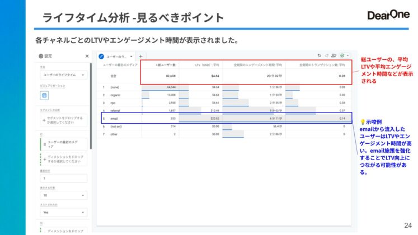The image size is (418, 235).
Task: Click the green checkmark status icon
Action: pyautogui.click(x=342, y=55)
